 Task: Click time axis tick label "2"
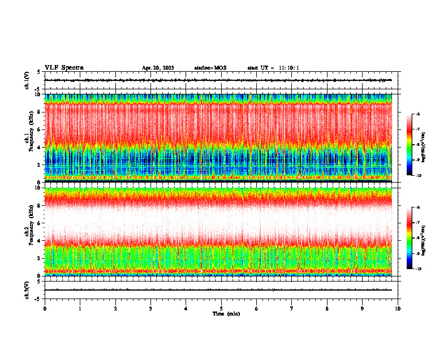115,309
